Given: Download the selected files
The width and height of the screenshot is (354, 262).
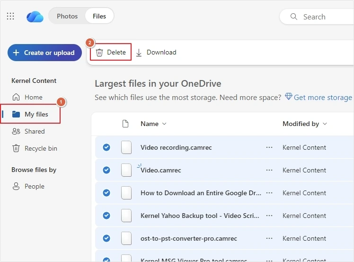Looking at the screenshot, I should [x=156, y=52].
